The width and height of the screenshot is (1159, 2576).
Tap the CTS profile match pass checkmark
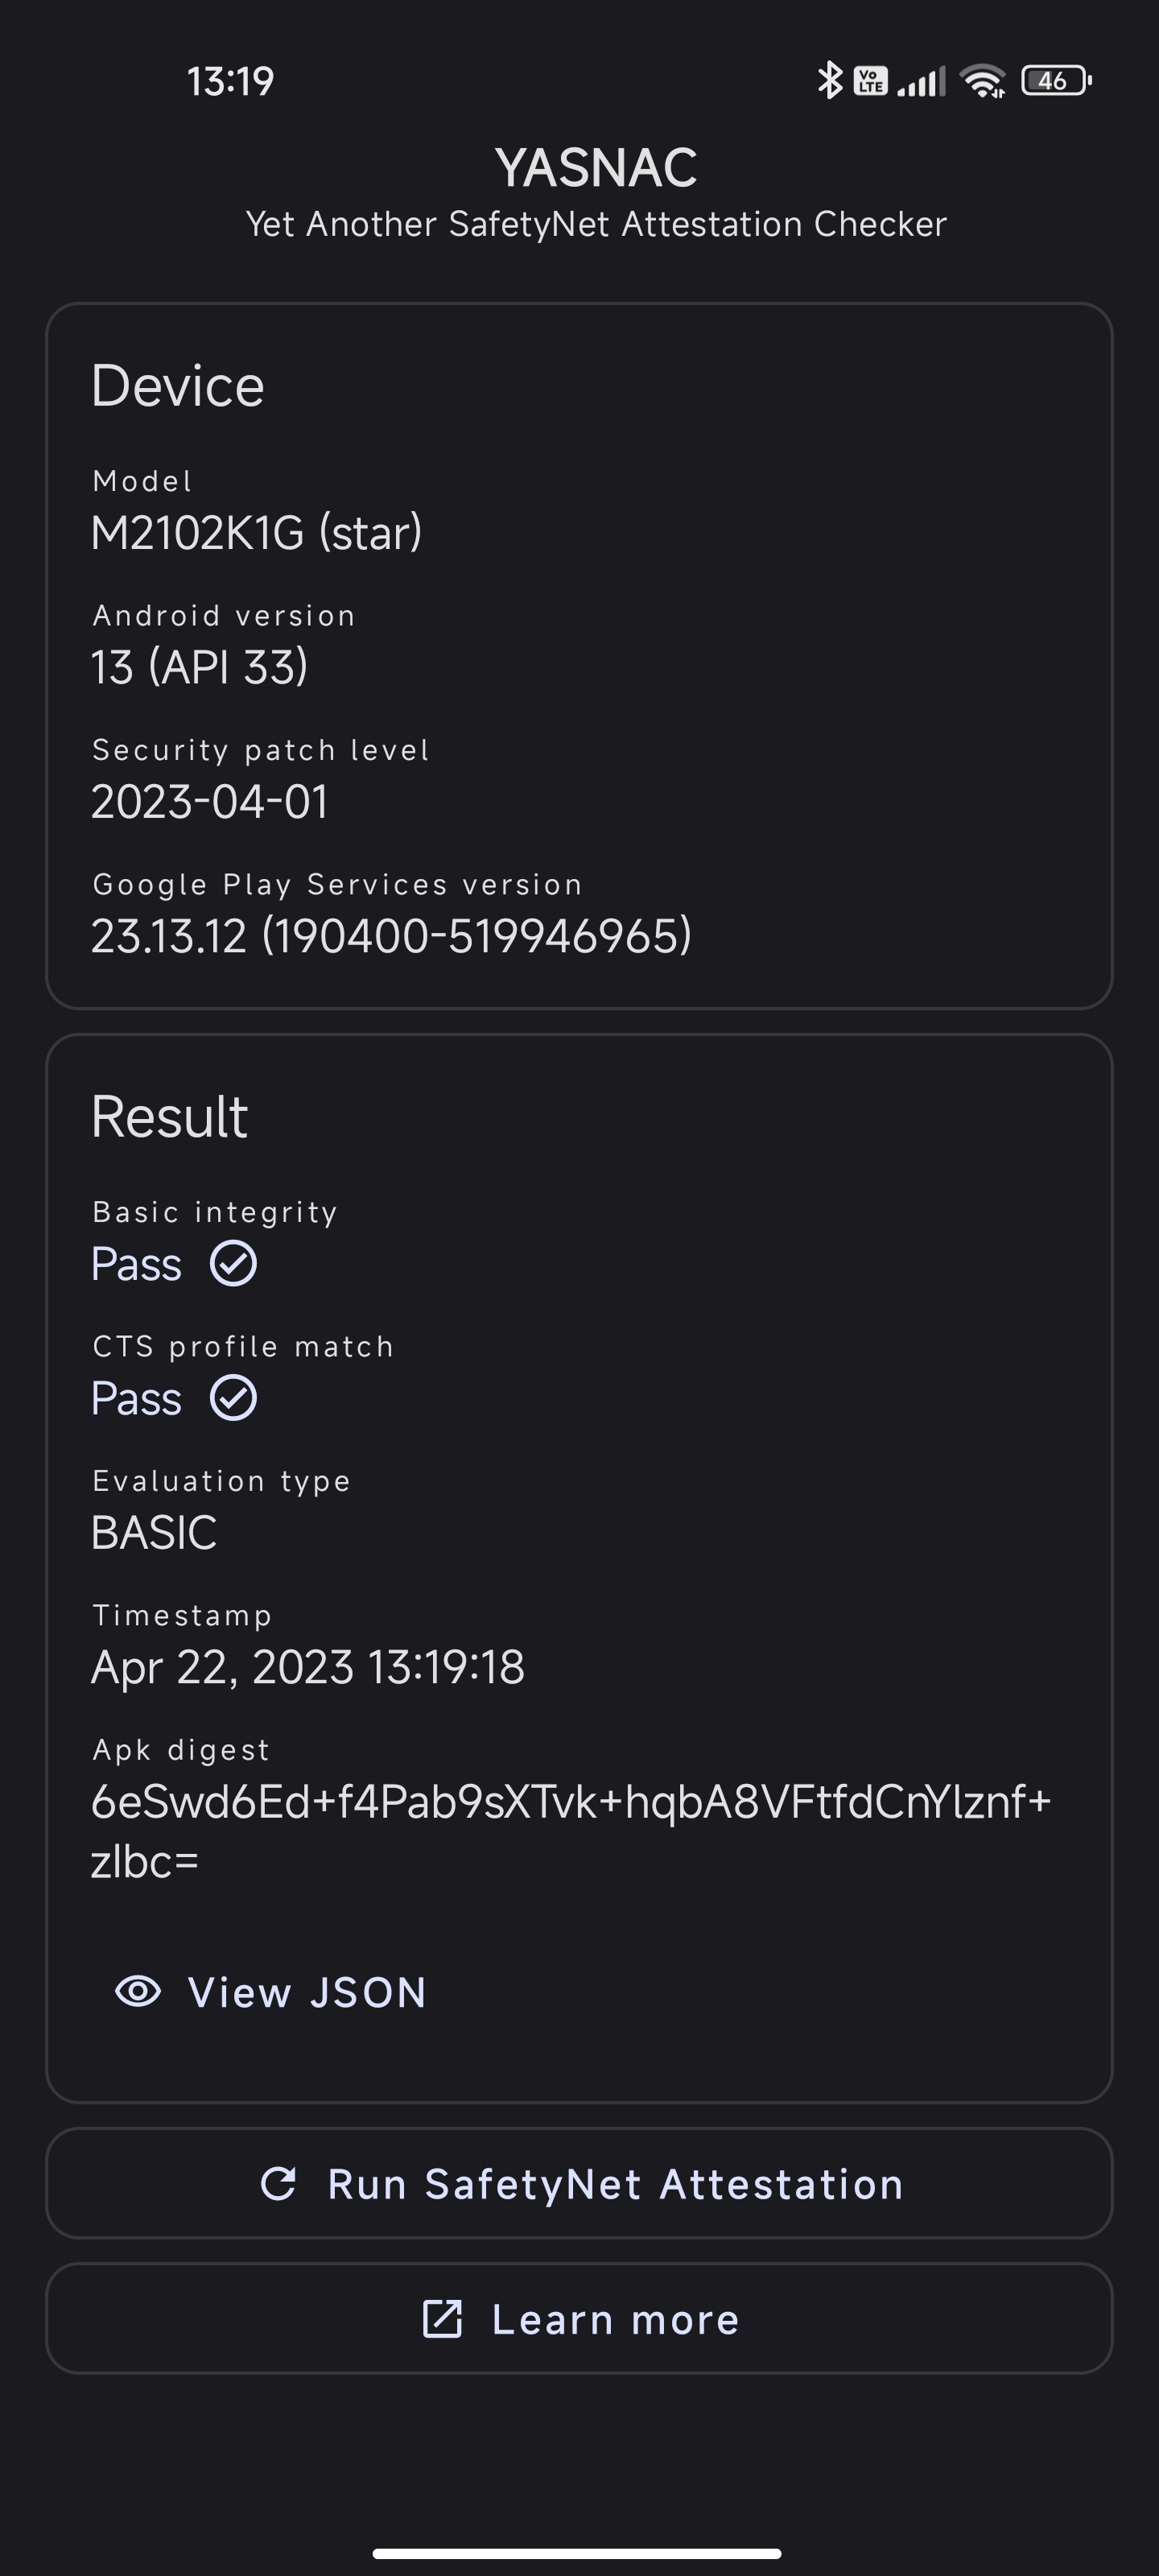(233, 1397)
